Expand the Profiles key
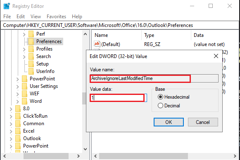 click(24, 49)
